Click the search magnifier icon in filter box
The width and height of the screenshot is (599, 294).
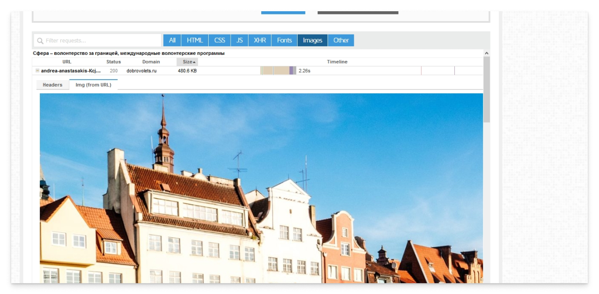point(40,41)
